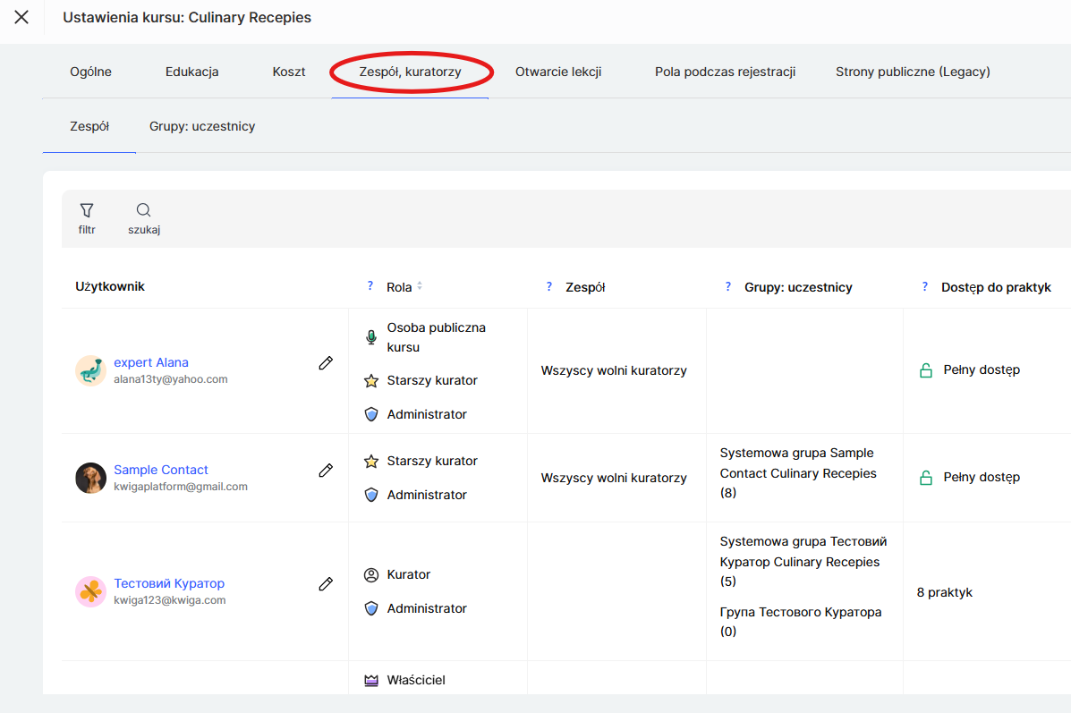Close the course settings with X

click(21, 17)
